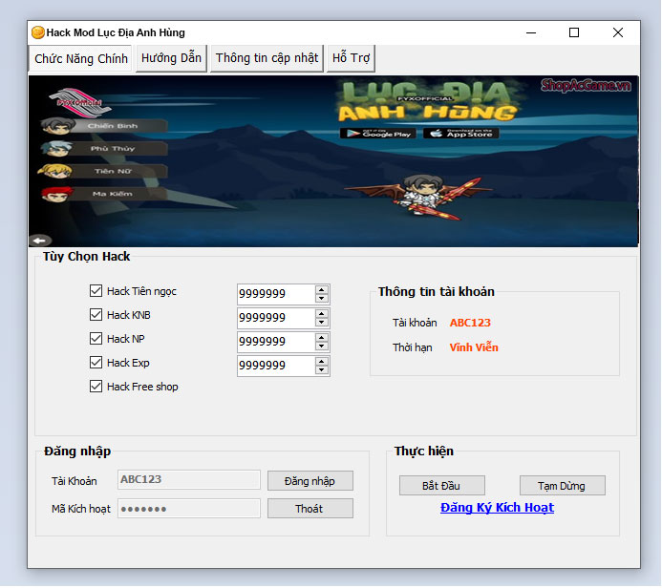The width and height of the screenshot is (662, 588).
Task: Click the Mã Kích hoạt password field
Action: tap(189, 509)
